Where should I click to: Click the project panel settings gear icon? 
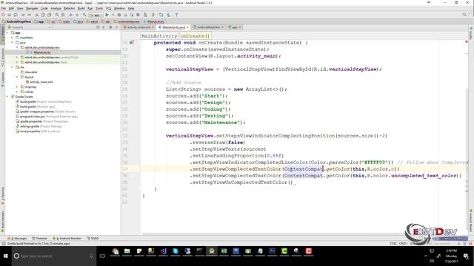click(x=110, y=27)
